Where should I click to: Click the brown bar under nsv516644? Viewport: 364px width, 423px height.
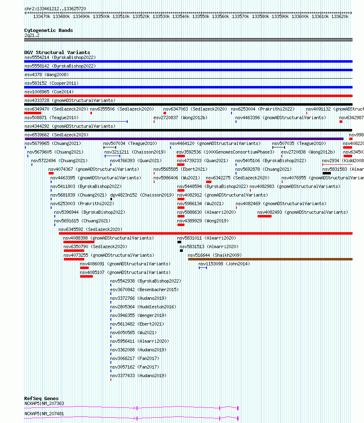tap(270, 259)
